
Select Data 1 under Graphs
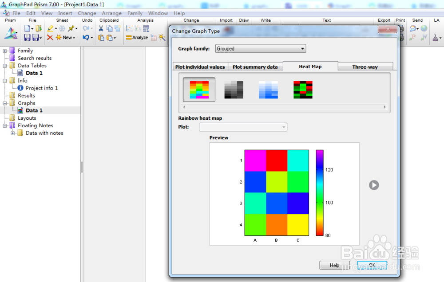34,110
